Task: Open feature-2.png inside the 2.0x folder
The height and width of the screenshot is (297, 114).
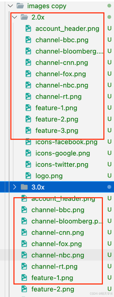Action: click(57, 119)
